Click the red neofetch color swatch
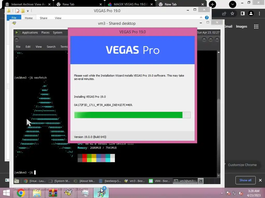Viewport: 265px width, 198px height. point(85,158)
